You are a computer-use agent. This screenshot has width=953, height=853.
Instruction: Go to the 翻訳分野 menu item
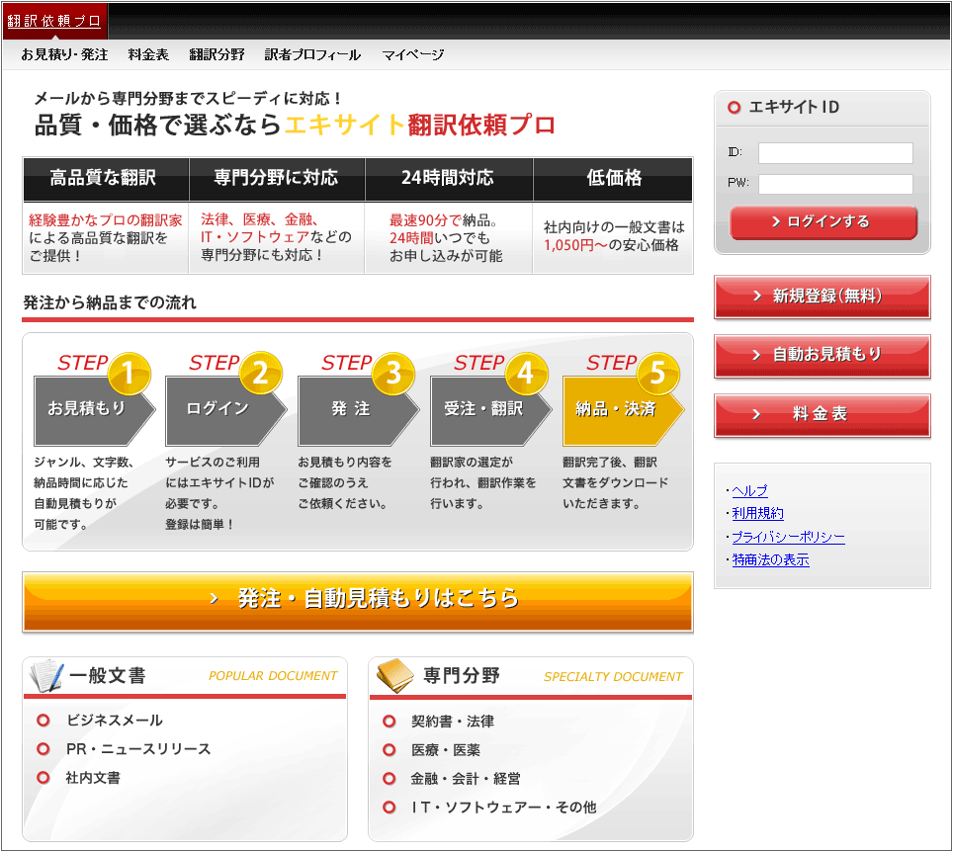click(x=217, y=54)
